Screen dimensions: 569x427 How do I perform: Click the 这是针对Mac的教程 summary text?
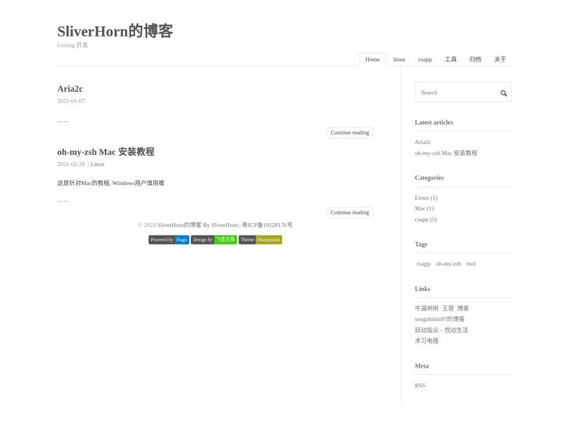[x=111, y=183]
